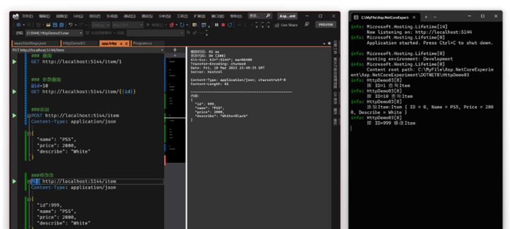This screenshot has width=510, height=229.
Task: Open the 工具 (Tools) menu
Action: tap(182, 16)
